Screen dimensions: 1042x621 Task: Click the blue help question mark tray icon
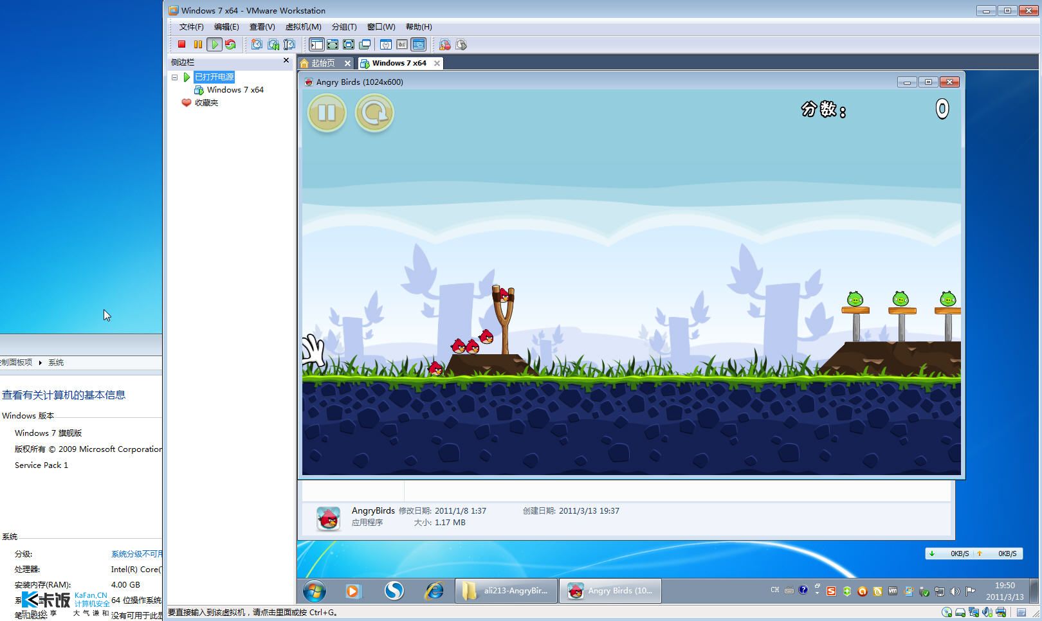coord(803,590)
